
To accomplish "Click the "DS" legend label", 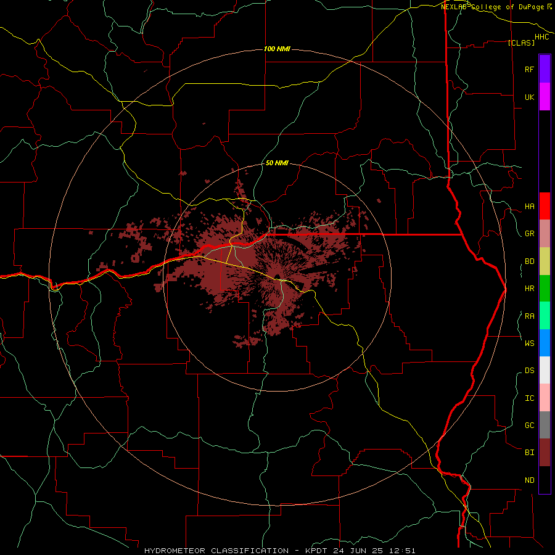I will coord(529,371).
